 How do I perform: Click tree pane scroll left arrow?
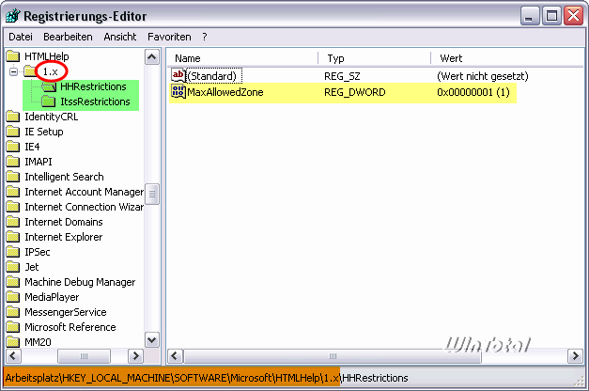pyautogui.click(x=13, y=355)
